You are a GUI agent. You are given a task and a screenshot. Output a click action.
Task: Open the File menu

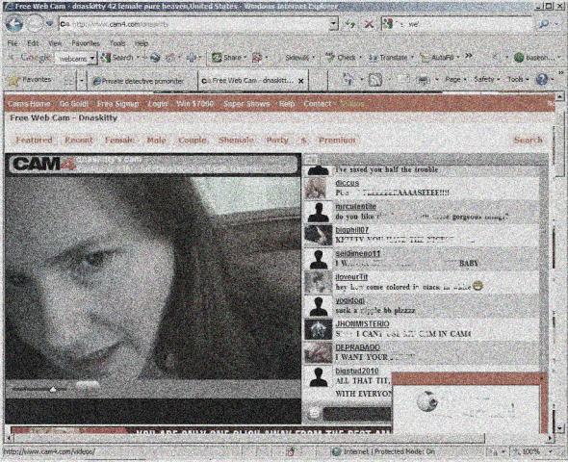[13, 43]
